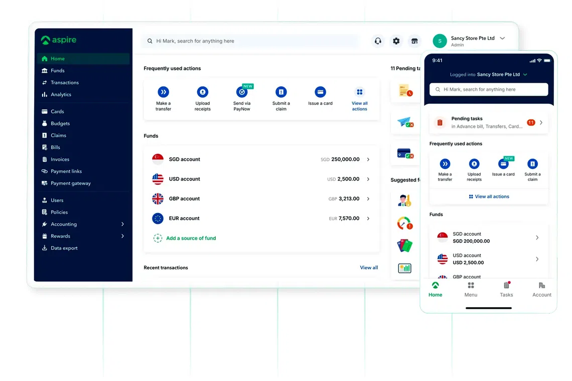Switch to the Menu tab in mobile
The height and width of the screenshot is (381, 572).
tap(471, 289)
